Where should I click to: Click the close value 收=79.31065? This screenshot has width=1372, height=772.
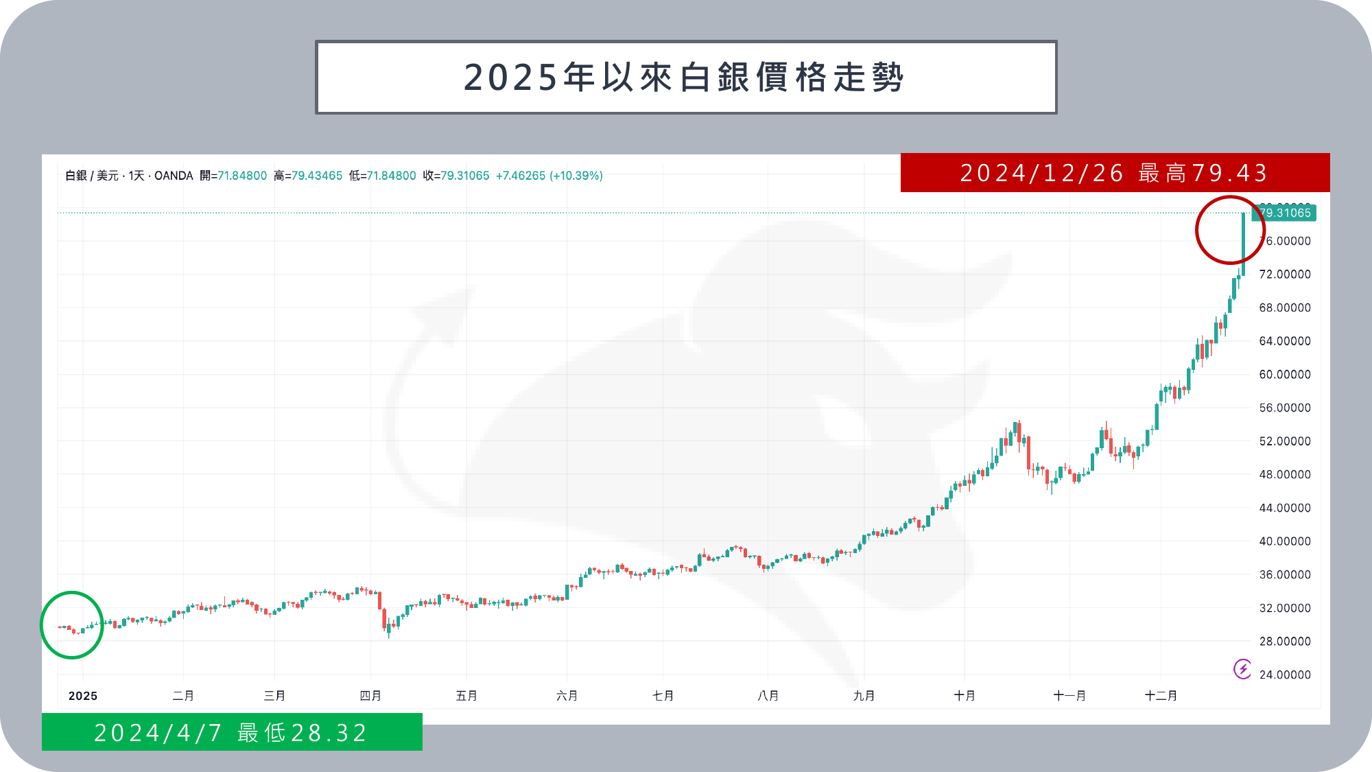point(456,176)
